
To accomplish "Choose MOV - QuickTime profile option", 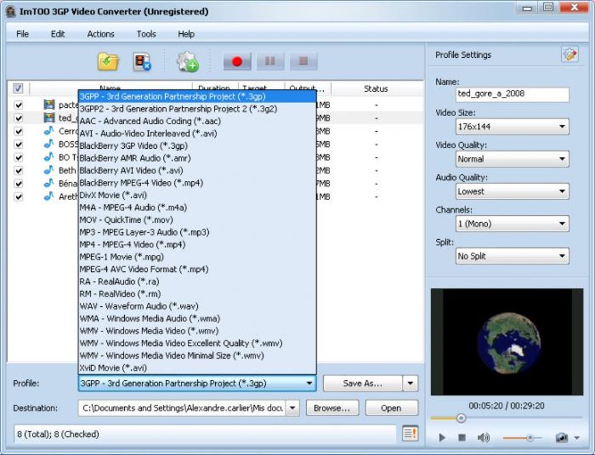I will 197,220.
